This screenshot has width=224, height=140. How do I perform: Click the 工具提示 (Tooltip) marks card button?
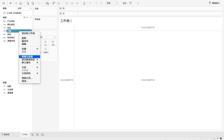45,50
